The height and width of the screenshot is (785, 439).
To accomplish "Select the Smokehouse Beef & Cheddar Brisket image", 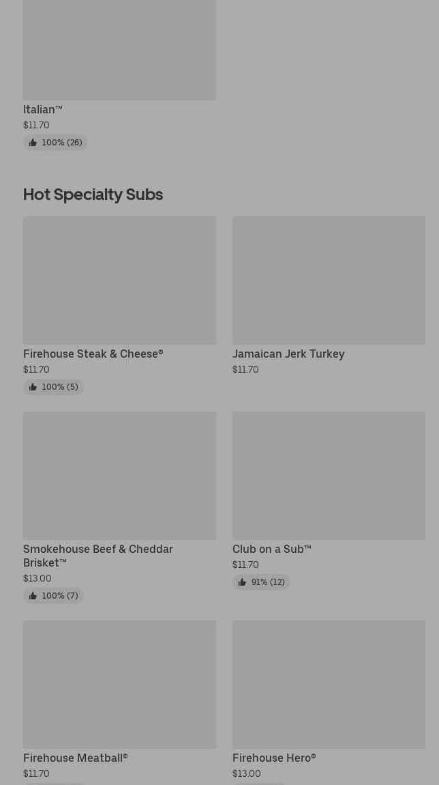I will coord(119,476).
